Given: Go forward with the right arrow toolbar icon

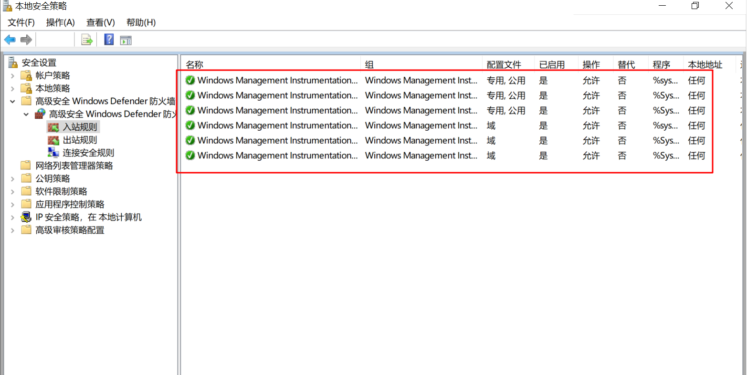Looking at the screenshot, I should click(x=26, y=40).
